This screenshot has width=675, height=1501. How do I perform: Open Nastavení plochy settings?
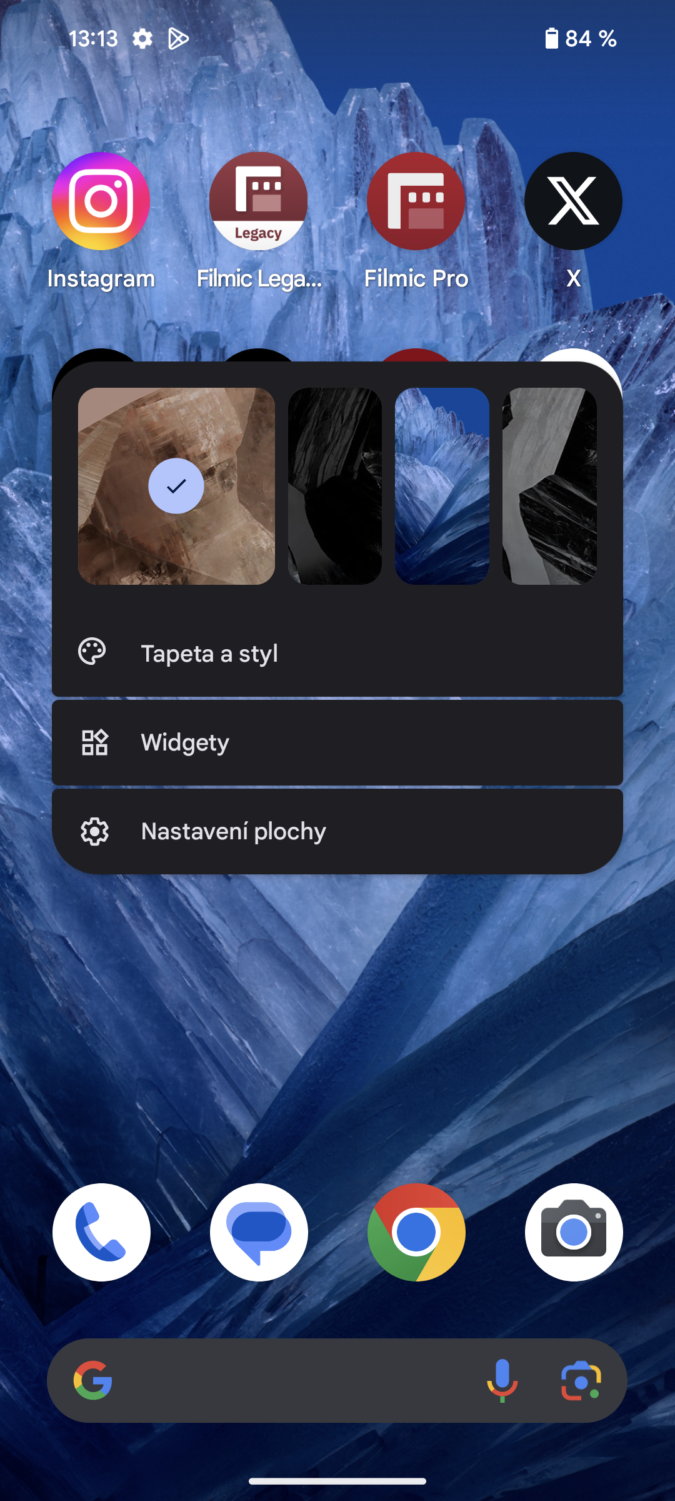coord(337,831)
